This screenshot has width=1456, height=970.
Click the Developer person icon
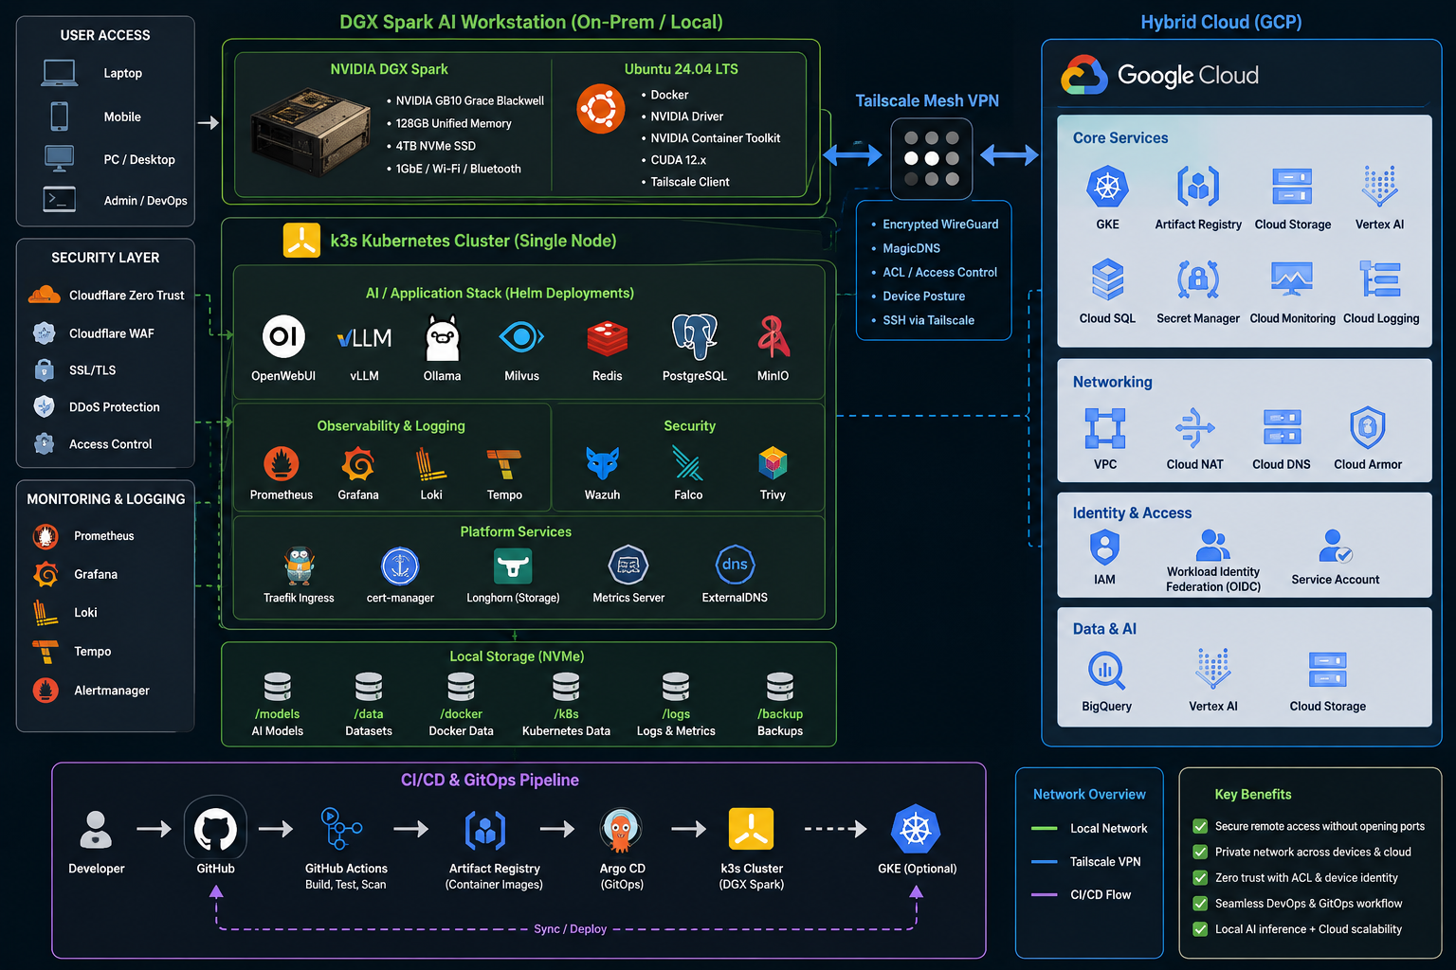[96, 830]
